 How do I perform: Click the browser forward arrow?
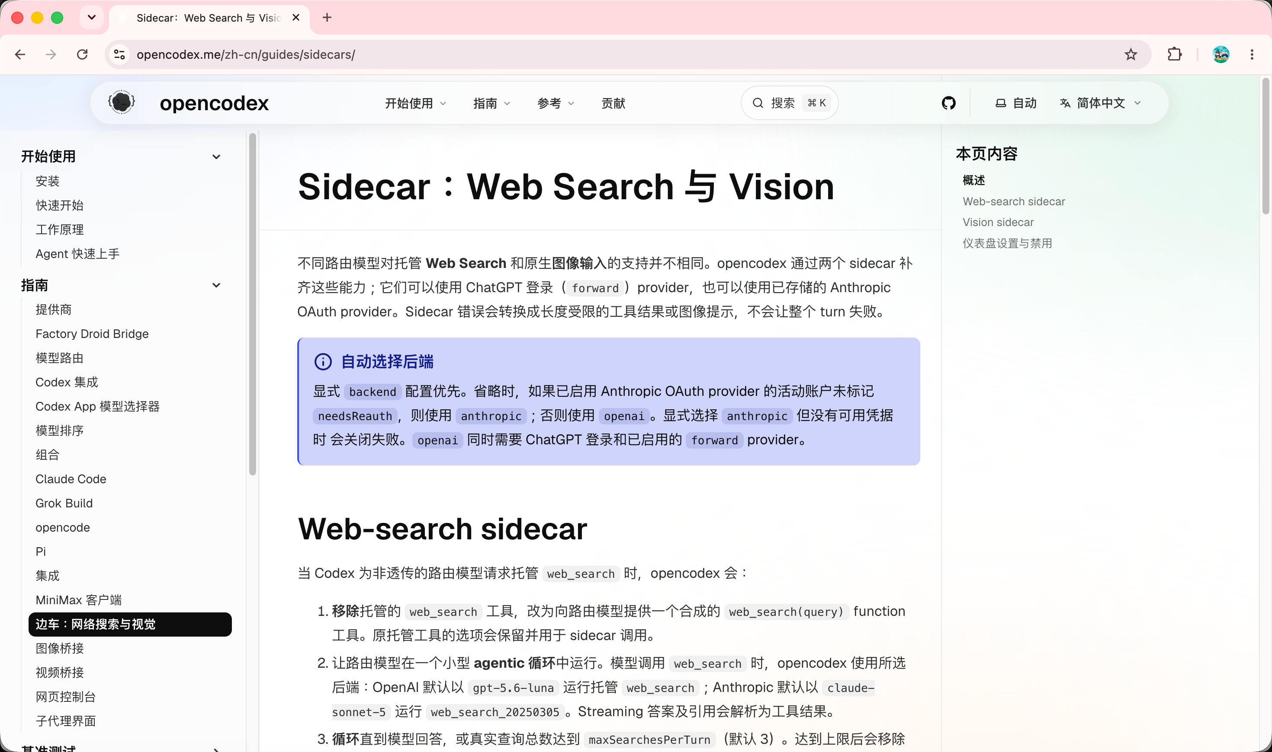tap(51, 54)
